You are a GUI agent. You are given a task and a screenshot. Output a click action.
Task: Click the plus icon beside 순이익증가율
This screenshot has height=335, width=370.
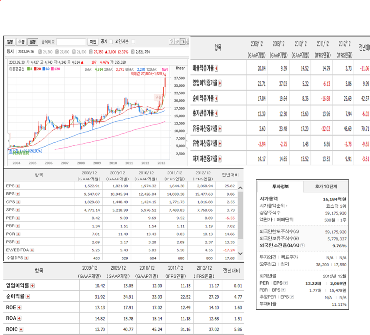click(x=216, y=98)
